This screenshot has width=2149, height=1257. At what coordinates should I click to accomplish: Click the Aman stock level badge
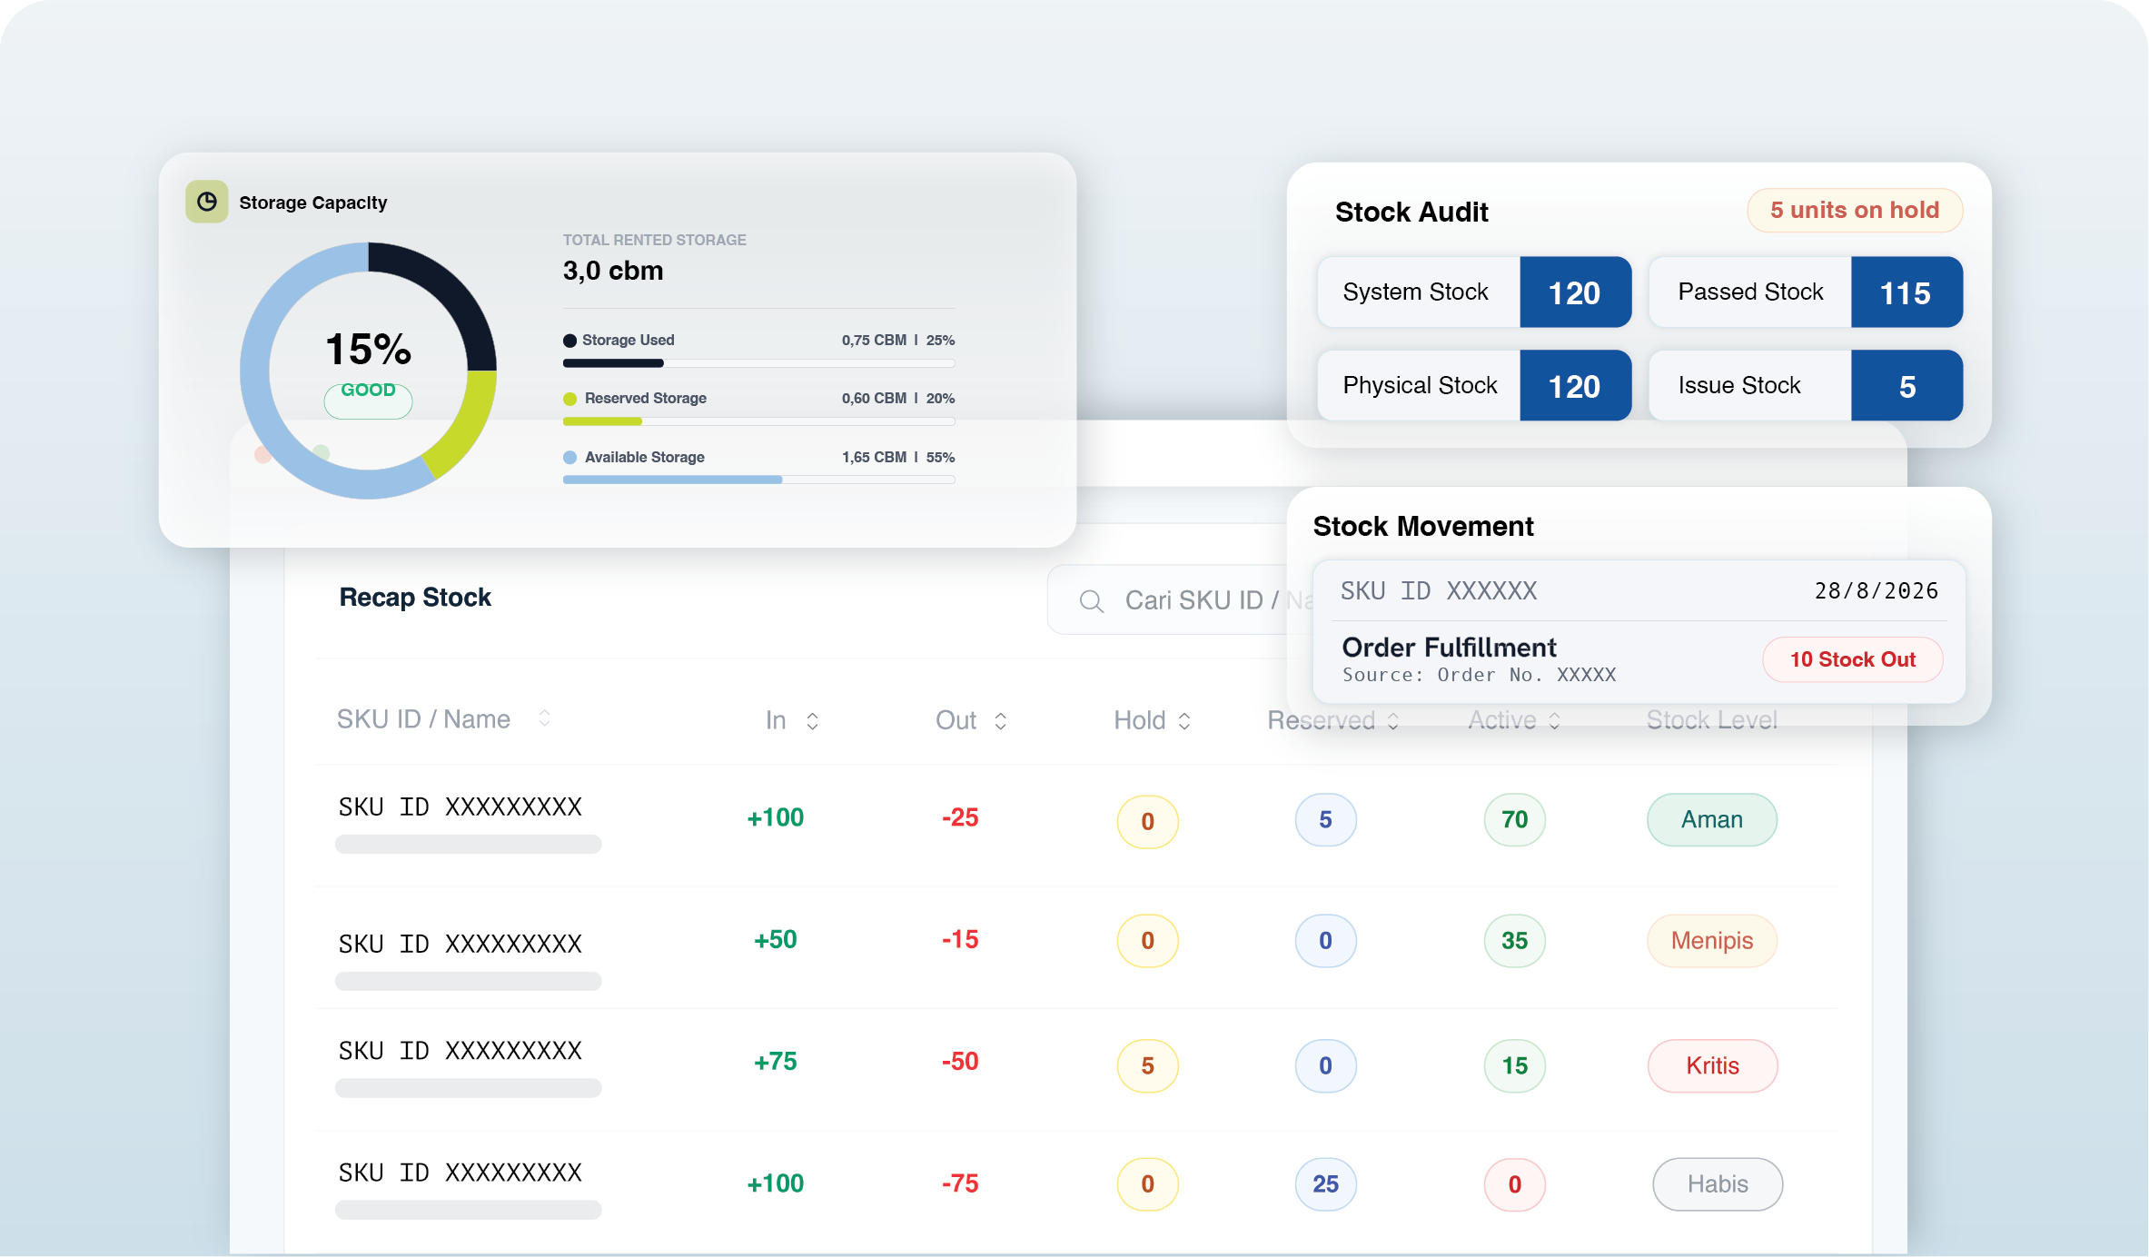tap(1712, 819)
